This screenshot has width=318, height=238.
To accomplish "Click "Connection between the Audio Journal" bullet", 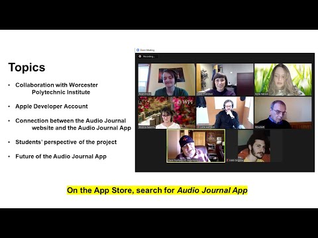I will coord(71,120).
